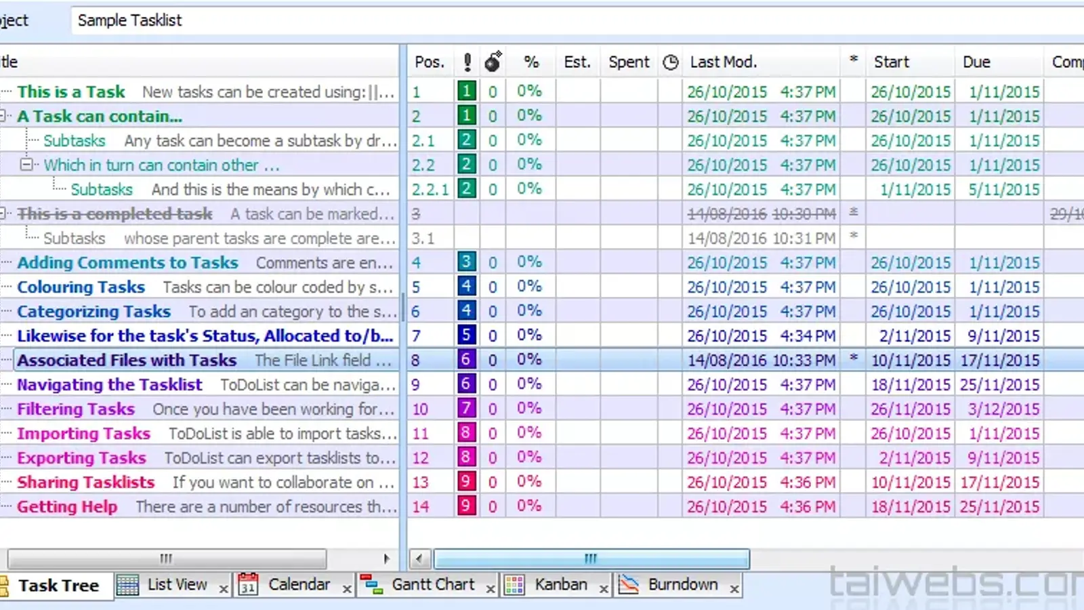Viewport: 1084px width, 610px height.
Task: Sort tasks by the Last Mod. column header
Action: click(724, 62)
